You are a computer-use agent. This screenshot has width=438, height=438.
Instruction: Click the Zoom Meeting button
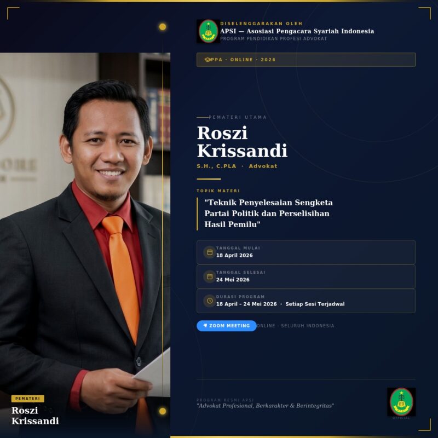(x=227, y=326)
